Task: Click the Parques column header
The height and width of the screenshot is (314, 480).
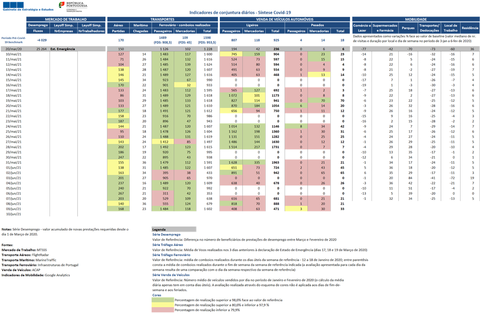Action: 408,28
